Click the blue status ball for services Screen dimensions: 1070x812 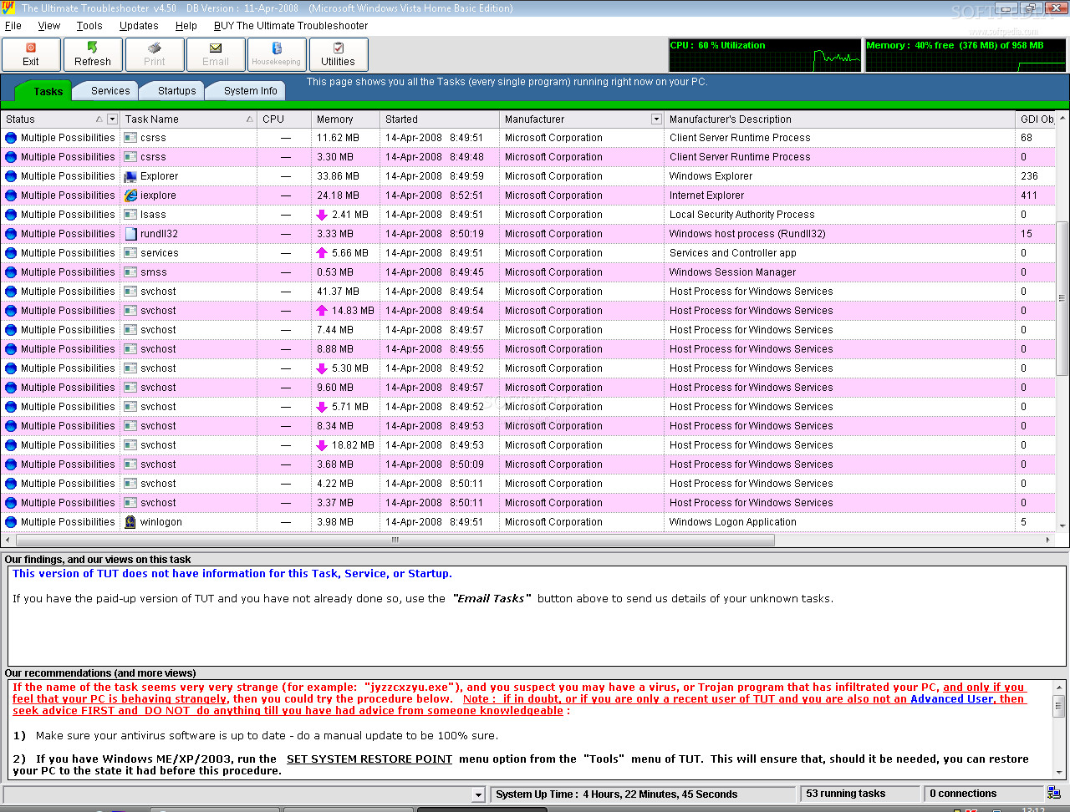click(x=11, y=253)
